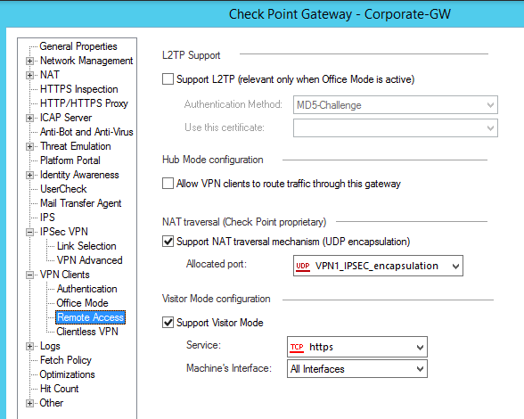Click the TCP icon in Service field

297,348
